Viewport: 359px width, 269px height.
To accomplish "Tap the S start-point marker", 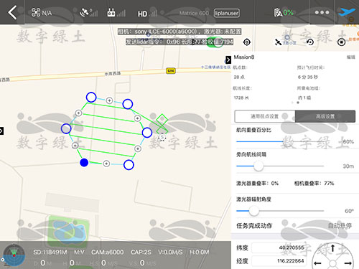I will click(162, 137).
